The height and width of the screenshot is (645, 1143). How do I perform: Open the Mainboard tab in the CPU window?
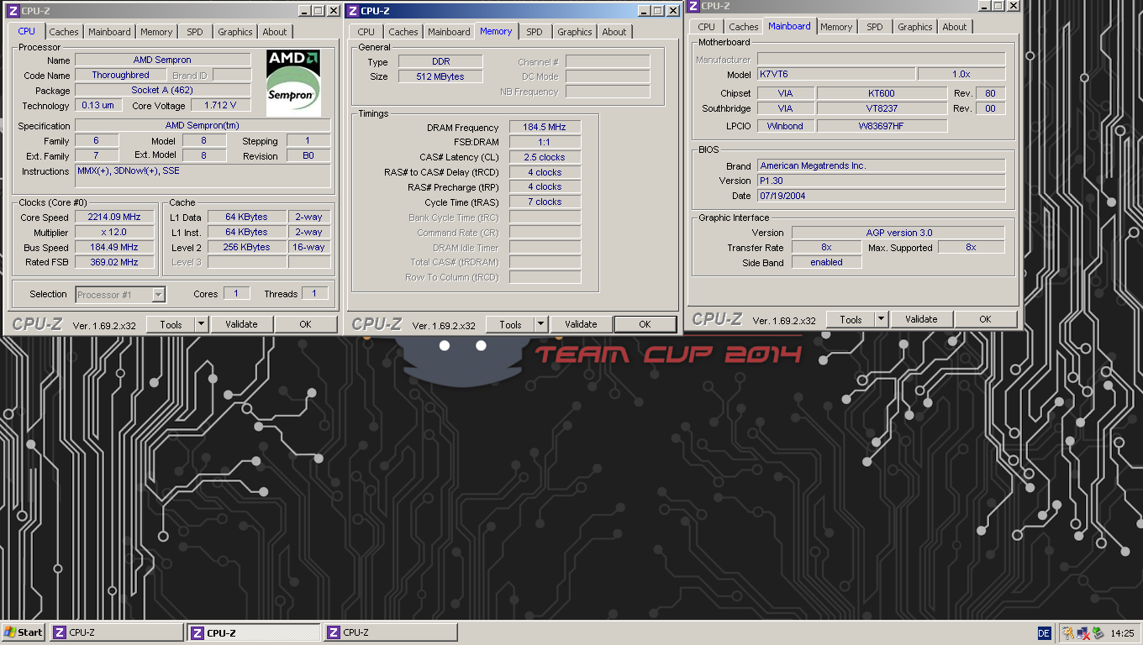click(x=109, y=32)
